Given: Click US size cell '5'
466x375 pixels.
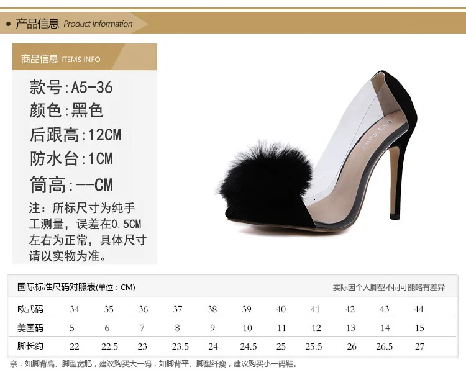Looking at the screenshot, I should pyautogui.click(x=71, y=328).
